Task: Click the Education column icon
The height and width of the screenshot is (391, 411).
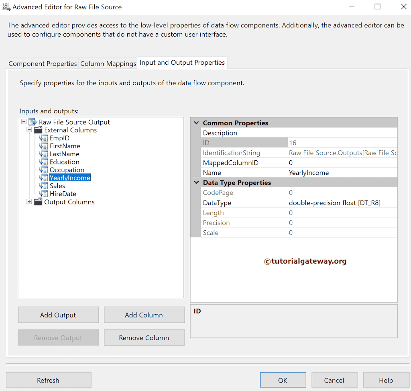Action: point(43,162)
